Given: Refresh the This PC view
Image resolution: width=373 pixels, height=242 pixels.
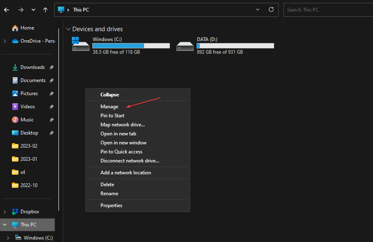Looking at the screenshot, I should click(x=271, y=10).
